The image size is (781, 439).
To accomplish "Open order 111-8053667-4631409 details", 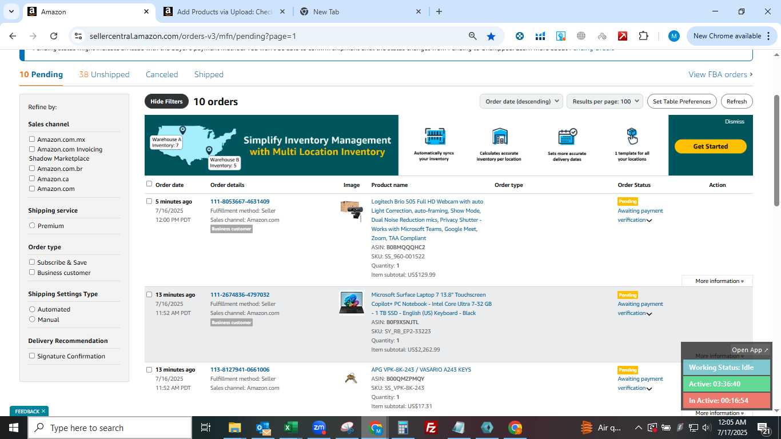I will tap(240, 201).
